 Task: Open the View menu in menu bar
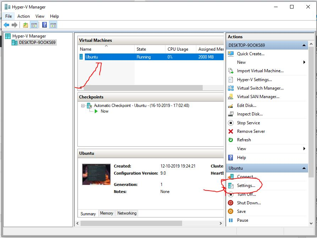point(40,16)
